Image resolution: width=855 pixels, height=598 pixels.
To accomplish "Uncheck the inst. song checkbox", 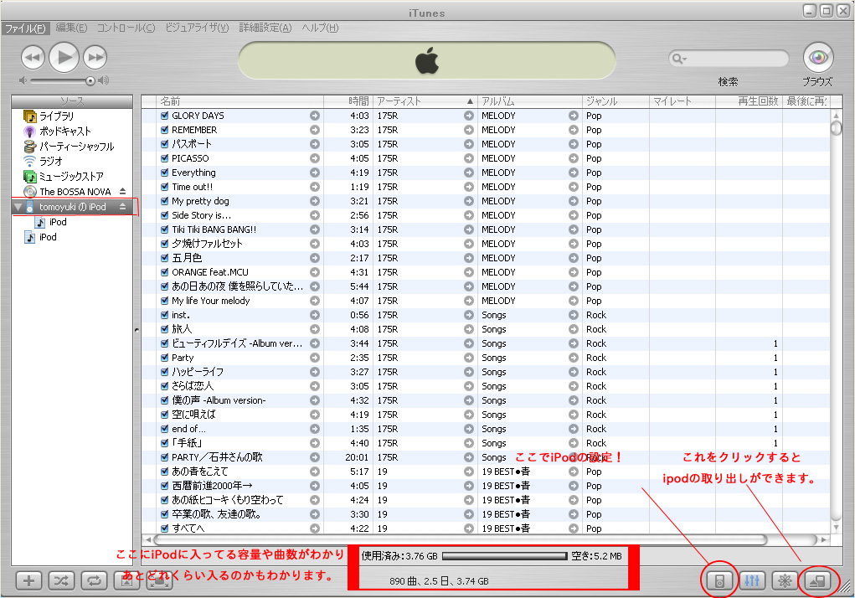I will (x=165, y=315).
